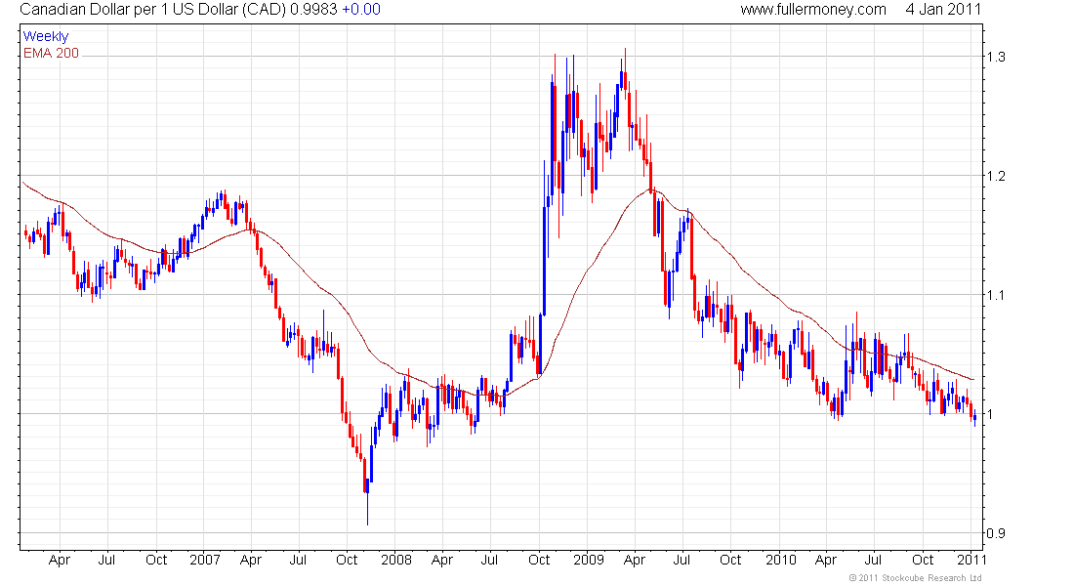The height and width of the screenshot is (586, 1074).
Task: Click the Stockcube Research Ltd copyright text
Action: pyautogui.click(x=915, y=578)
